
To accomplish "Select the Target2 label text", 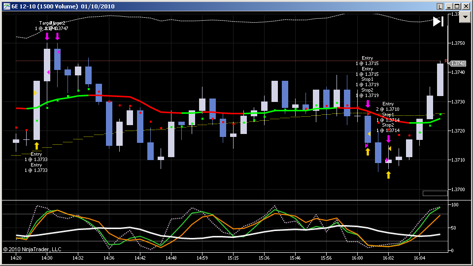I will pos(58,23).
